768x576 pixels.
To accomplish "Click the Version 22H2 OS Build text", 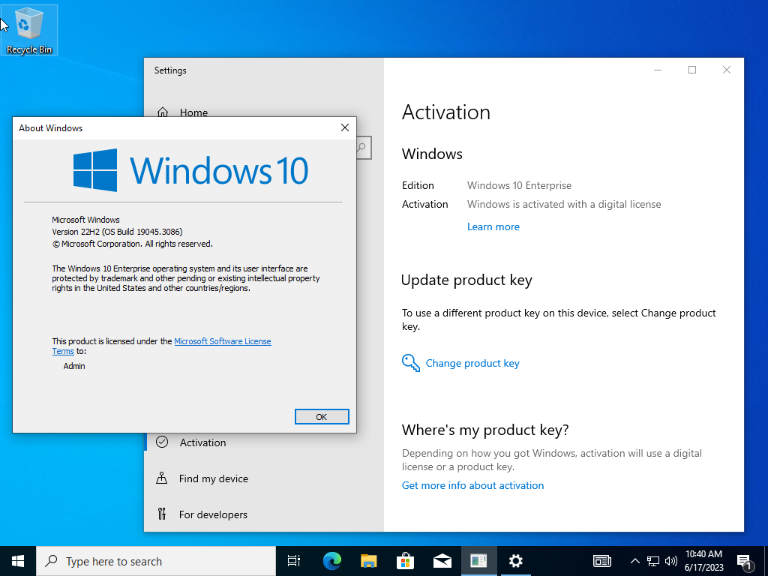I will pyautogui.click(x=117, y=232).
